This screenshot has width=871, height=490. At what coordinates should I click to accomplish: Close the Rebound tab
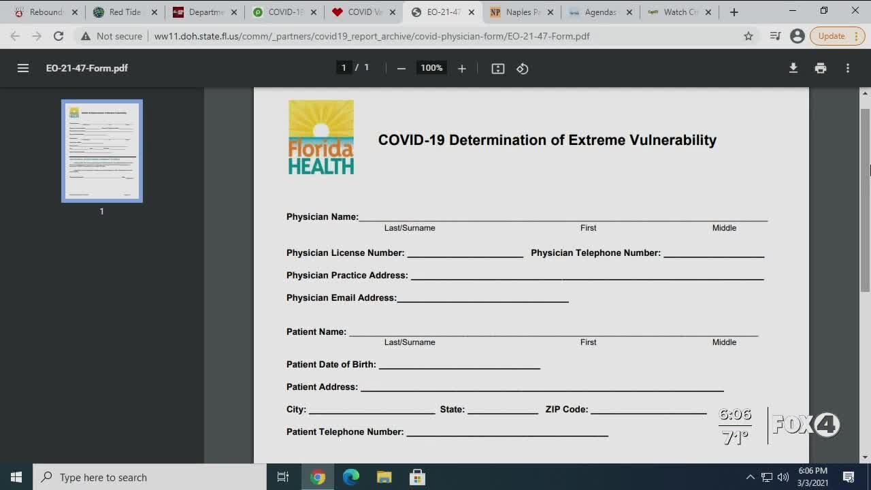pos(74,12)
